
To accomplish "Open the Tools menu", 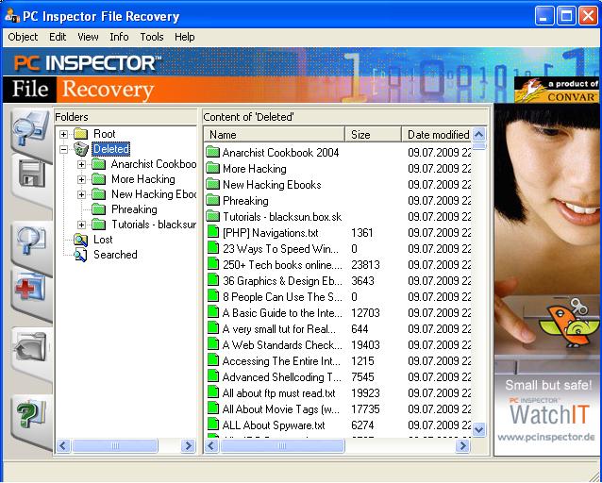I will [152, 37].
